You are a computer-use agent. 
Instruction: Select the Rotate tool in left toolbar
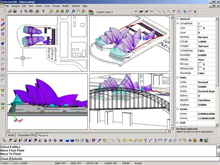click(3, 34)
